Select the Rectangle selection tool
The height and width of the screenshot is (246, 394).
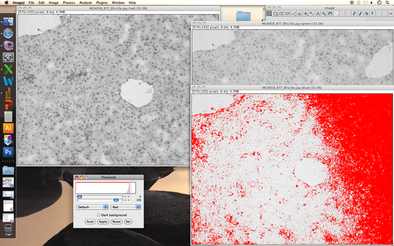[x=269, y=14]
